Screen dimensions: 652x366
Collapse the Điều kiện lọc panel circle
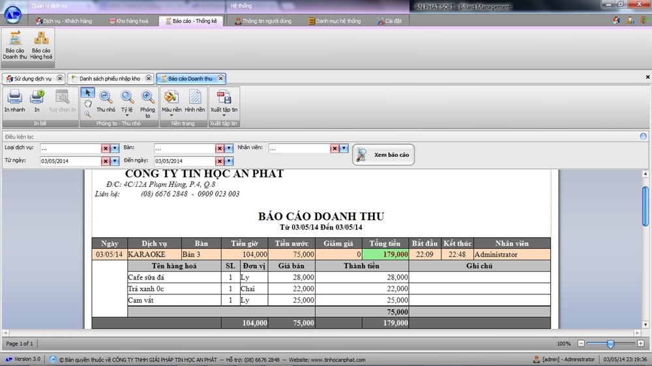click(644, 136)
